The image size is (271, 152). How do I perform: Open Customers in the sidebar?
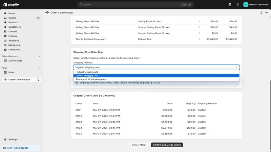coord(15,27)
